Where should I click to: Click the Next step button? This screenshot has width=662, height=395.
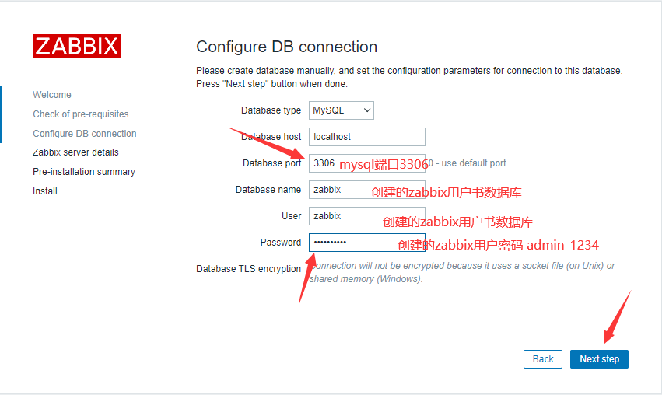[599, 359]
